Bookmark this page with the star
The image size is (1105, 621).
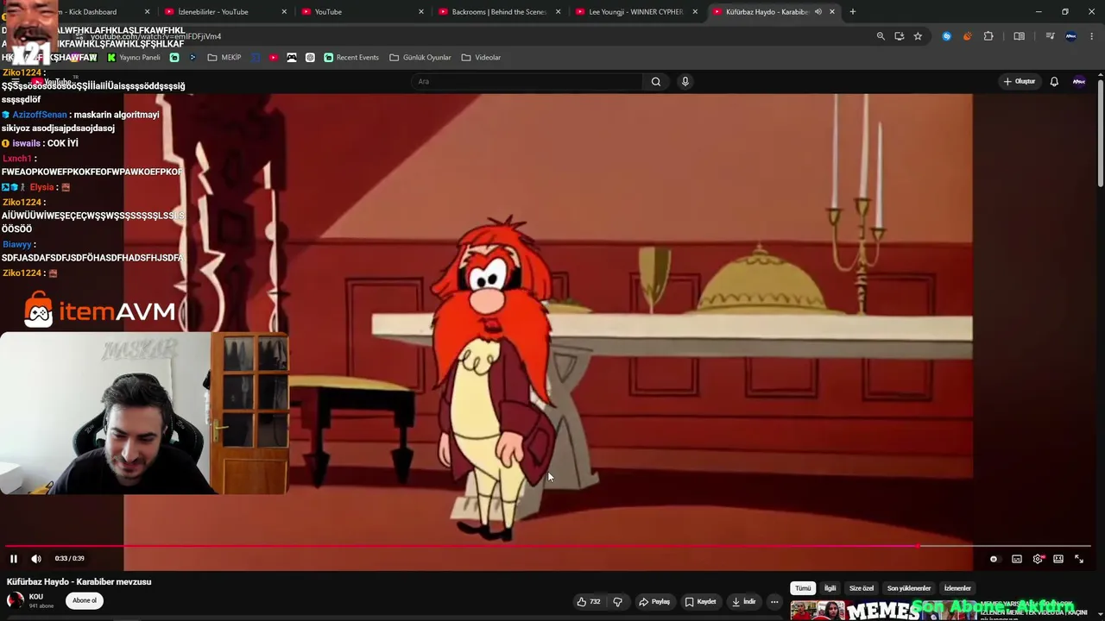(x=918, y=36)
